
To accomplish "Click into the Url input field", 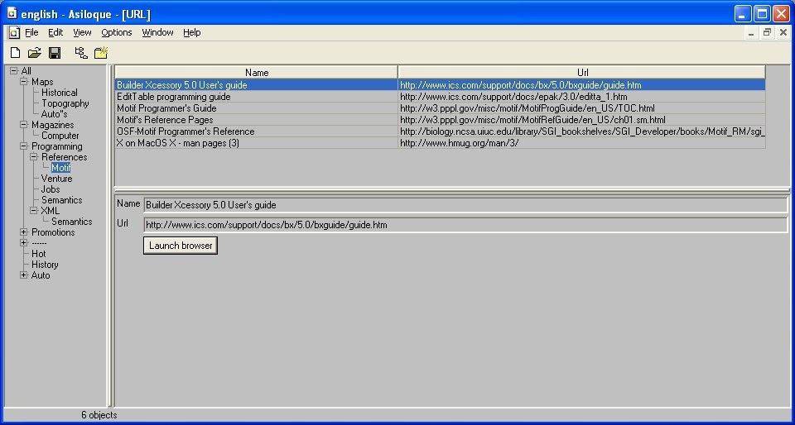I will [465, 225].
